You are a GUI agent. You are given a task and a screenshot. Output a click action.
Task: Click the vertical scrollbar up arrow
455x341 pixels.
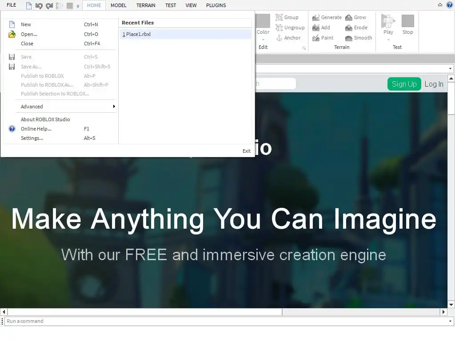pos(451,79)
